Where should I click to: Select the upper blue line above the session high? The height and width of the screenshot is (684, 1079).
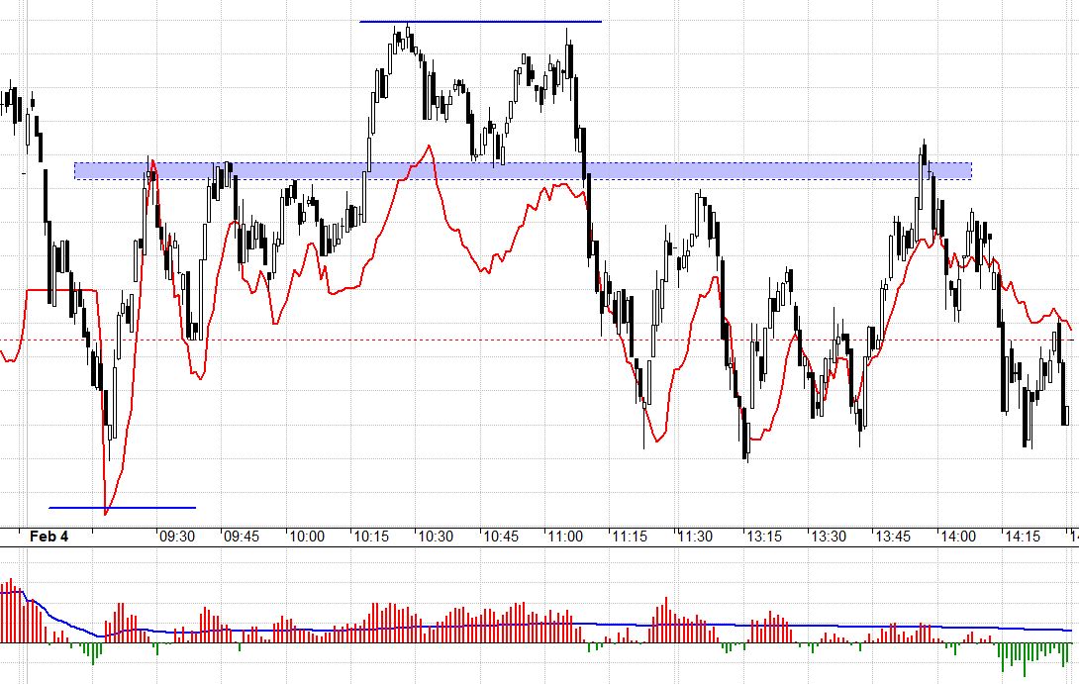pyautogui.click(x=480, y=21)
